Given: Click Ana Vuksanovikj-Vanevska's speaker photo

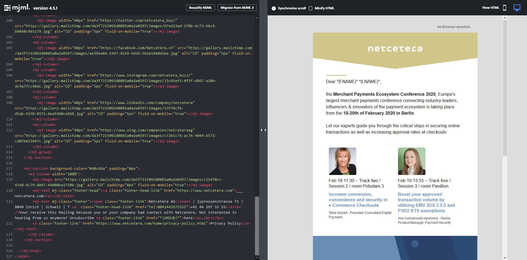Looking at the screenshot, I should (x=411, y=161).
